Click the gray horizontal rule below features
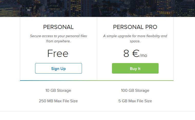195x120 pixels. 97,111
